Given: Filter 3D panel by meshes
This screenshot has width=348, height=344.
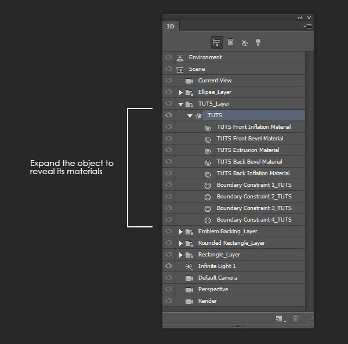Looking at the screenshot, I should [230, 42].
